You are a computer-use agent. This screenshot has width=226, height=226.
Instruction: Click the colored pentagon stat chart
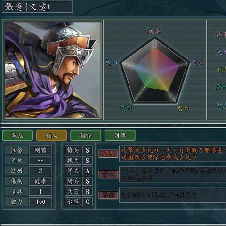(x=154, y=70)
